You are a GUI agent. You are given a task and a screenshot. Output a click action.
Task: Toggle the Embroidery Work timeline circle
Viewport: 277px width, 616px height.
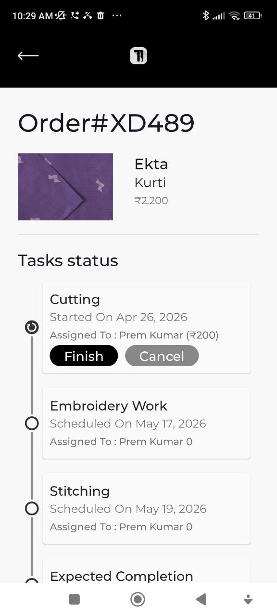[x=32, y=423]
